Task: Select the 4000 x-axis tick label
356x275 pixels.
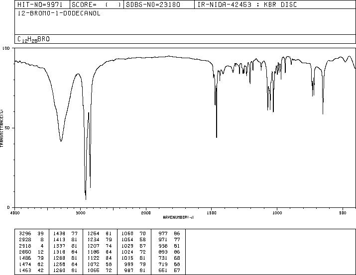Action: pyautogui.click(x=15, y=213)
